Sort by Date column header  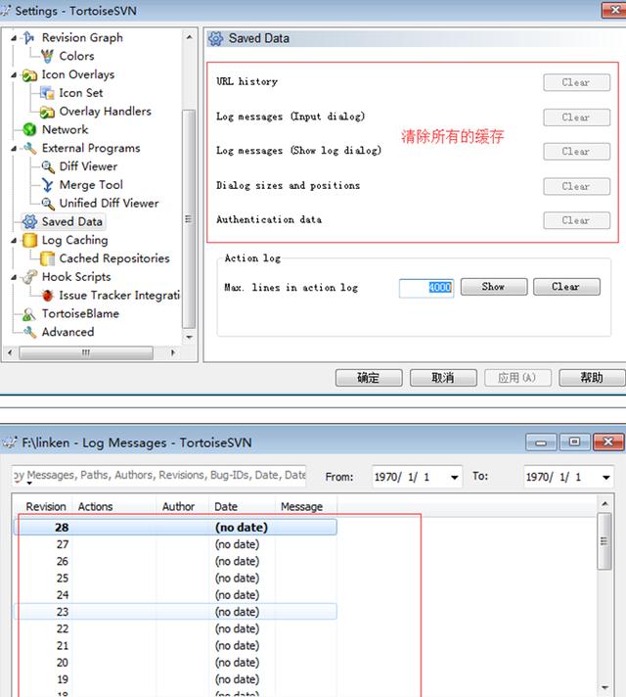click(242, 507)
